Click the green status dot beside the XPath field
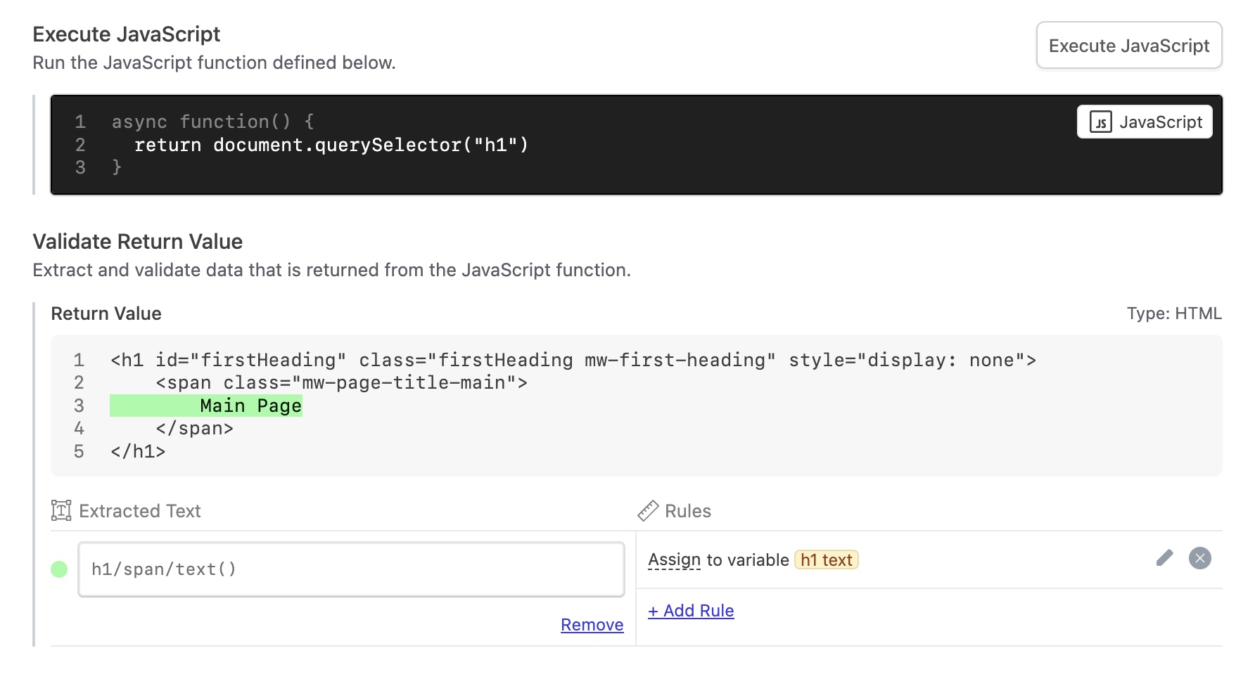This screenshot has width=1255, height=679. (59, 569)
